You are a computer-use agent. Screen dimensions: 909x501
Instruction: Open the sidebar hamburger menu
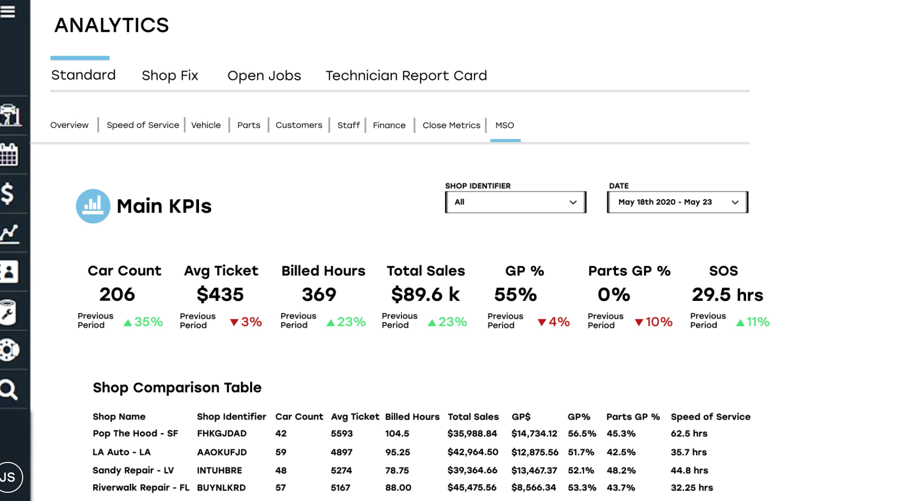(x=8, y=12)
